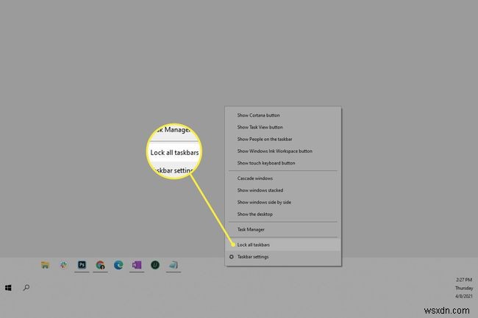Screen dimensions: 478x318
Task: Open File Explorer from the taskbar
Action: (45, 265)
